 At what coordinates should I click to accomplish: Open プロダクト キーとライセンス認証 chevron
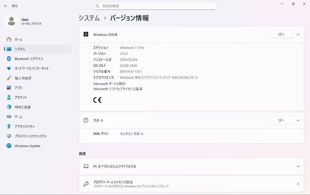[x=298, y=184]
